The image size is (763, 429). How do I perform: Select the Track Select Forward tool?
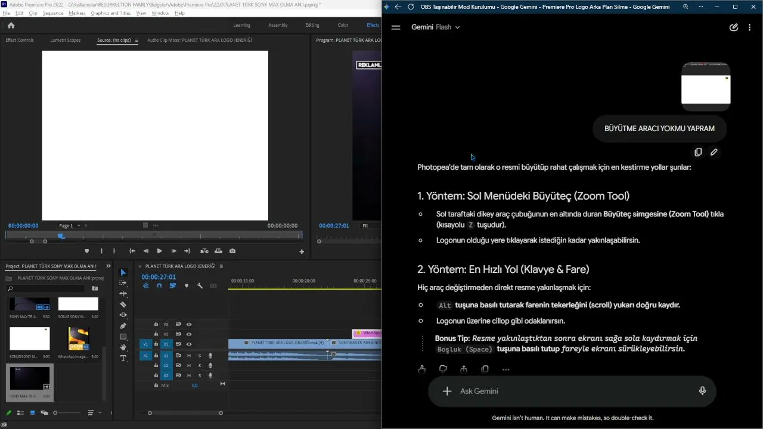[123, 283]
